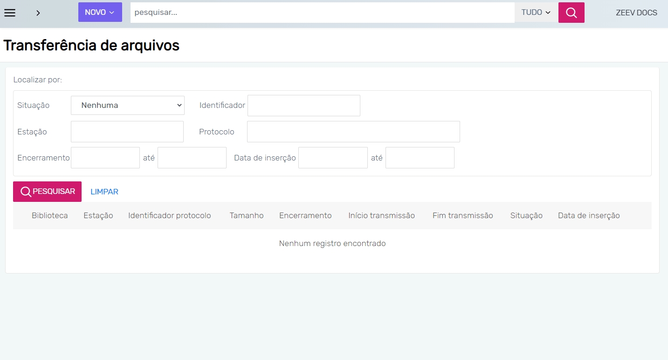The width and height of the screenshot is (668, 360).
Task: Click the Estação input field
Action: tap(127, 132)
